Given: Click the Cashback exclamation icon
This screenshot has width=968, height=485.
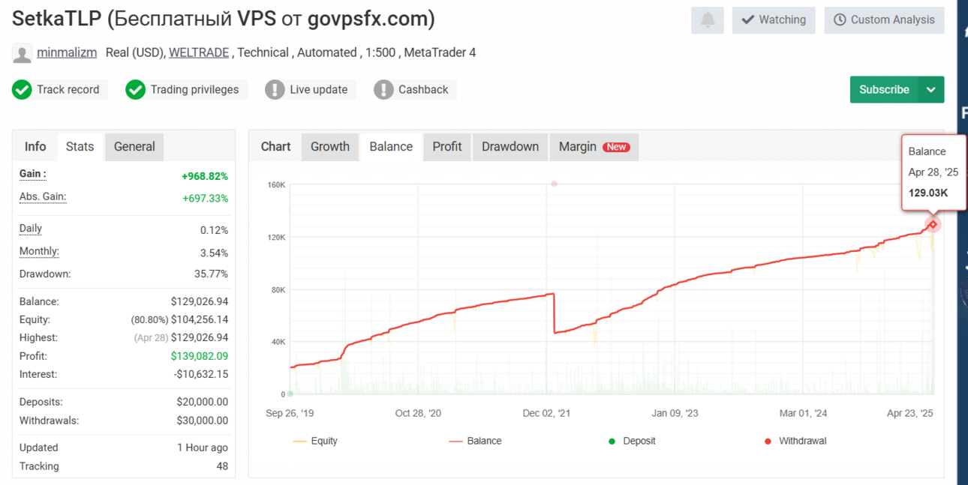Looking at the screenshot, I should 383,90.
